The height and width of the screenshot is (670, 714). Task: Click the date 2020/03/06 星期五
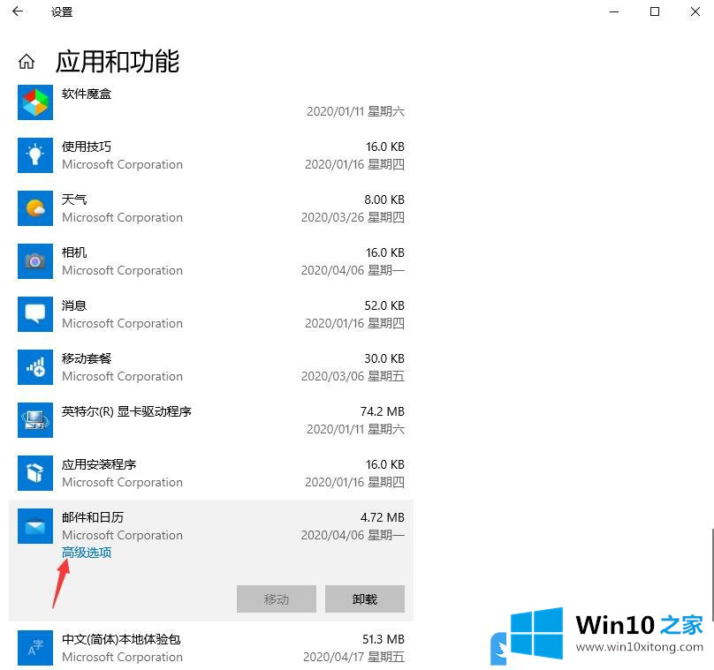353,376
